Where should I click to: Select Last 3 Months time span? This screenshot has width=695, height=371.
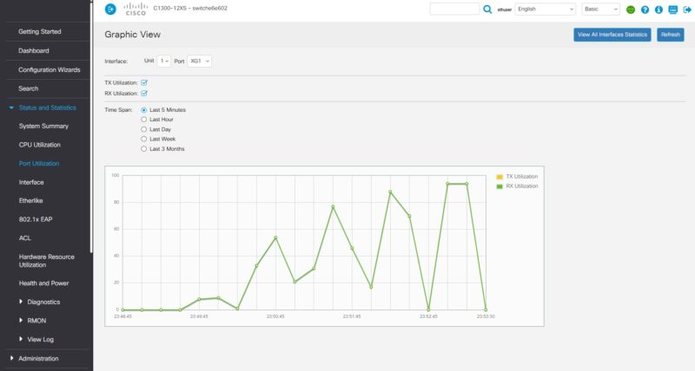pos(143,149)
